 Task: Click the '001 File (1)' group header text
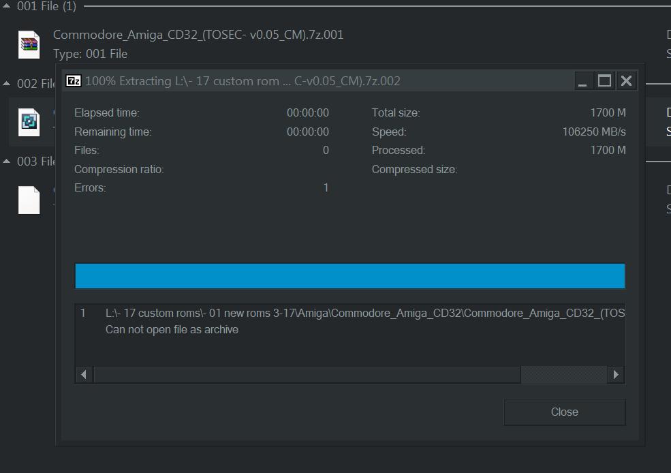pos(46,6)
